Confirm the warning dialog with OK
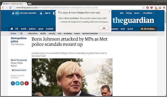 point(104,28)
